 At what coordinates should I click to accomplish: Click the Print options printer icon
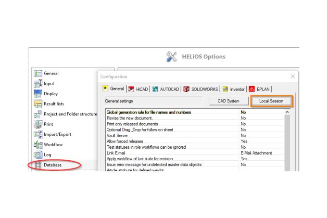click(x=38, y=124)
